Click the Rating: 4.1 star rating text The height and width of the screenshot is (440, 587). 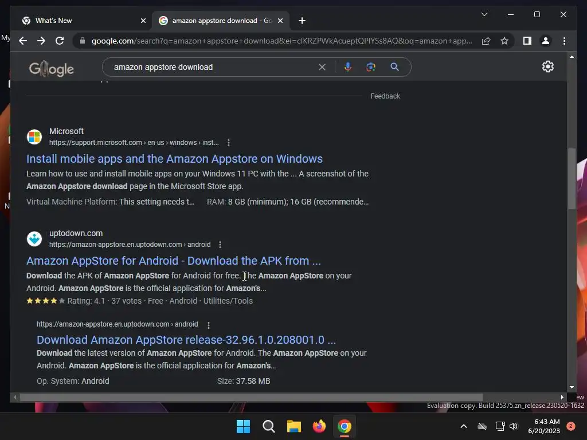point(65,301)
